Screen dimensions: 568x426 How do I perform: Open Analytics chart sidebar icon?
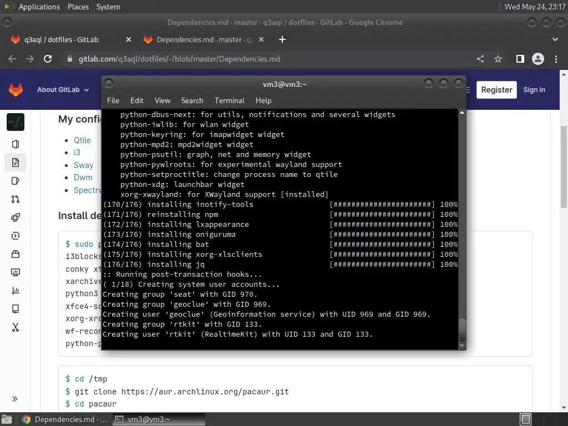pos(16,291)
